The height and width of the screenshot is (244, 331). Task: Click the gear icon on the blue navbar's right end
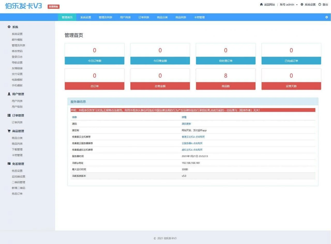pos(326,17)
